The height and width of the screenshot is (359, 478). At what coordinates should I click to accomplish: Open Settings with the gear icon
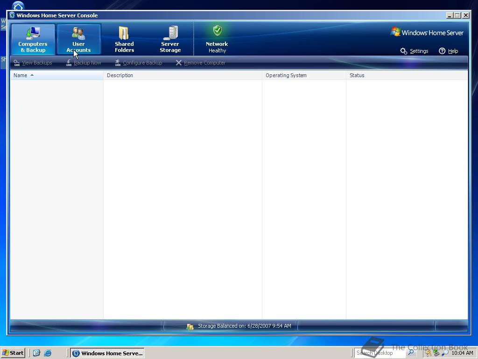(x=415, y=51)
